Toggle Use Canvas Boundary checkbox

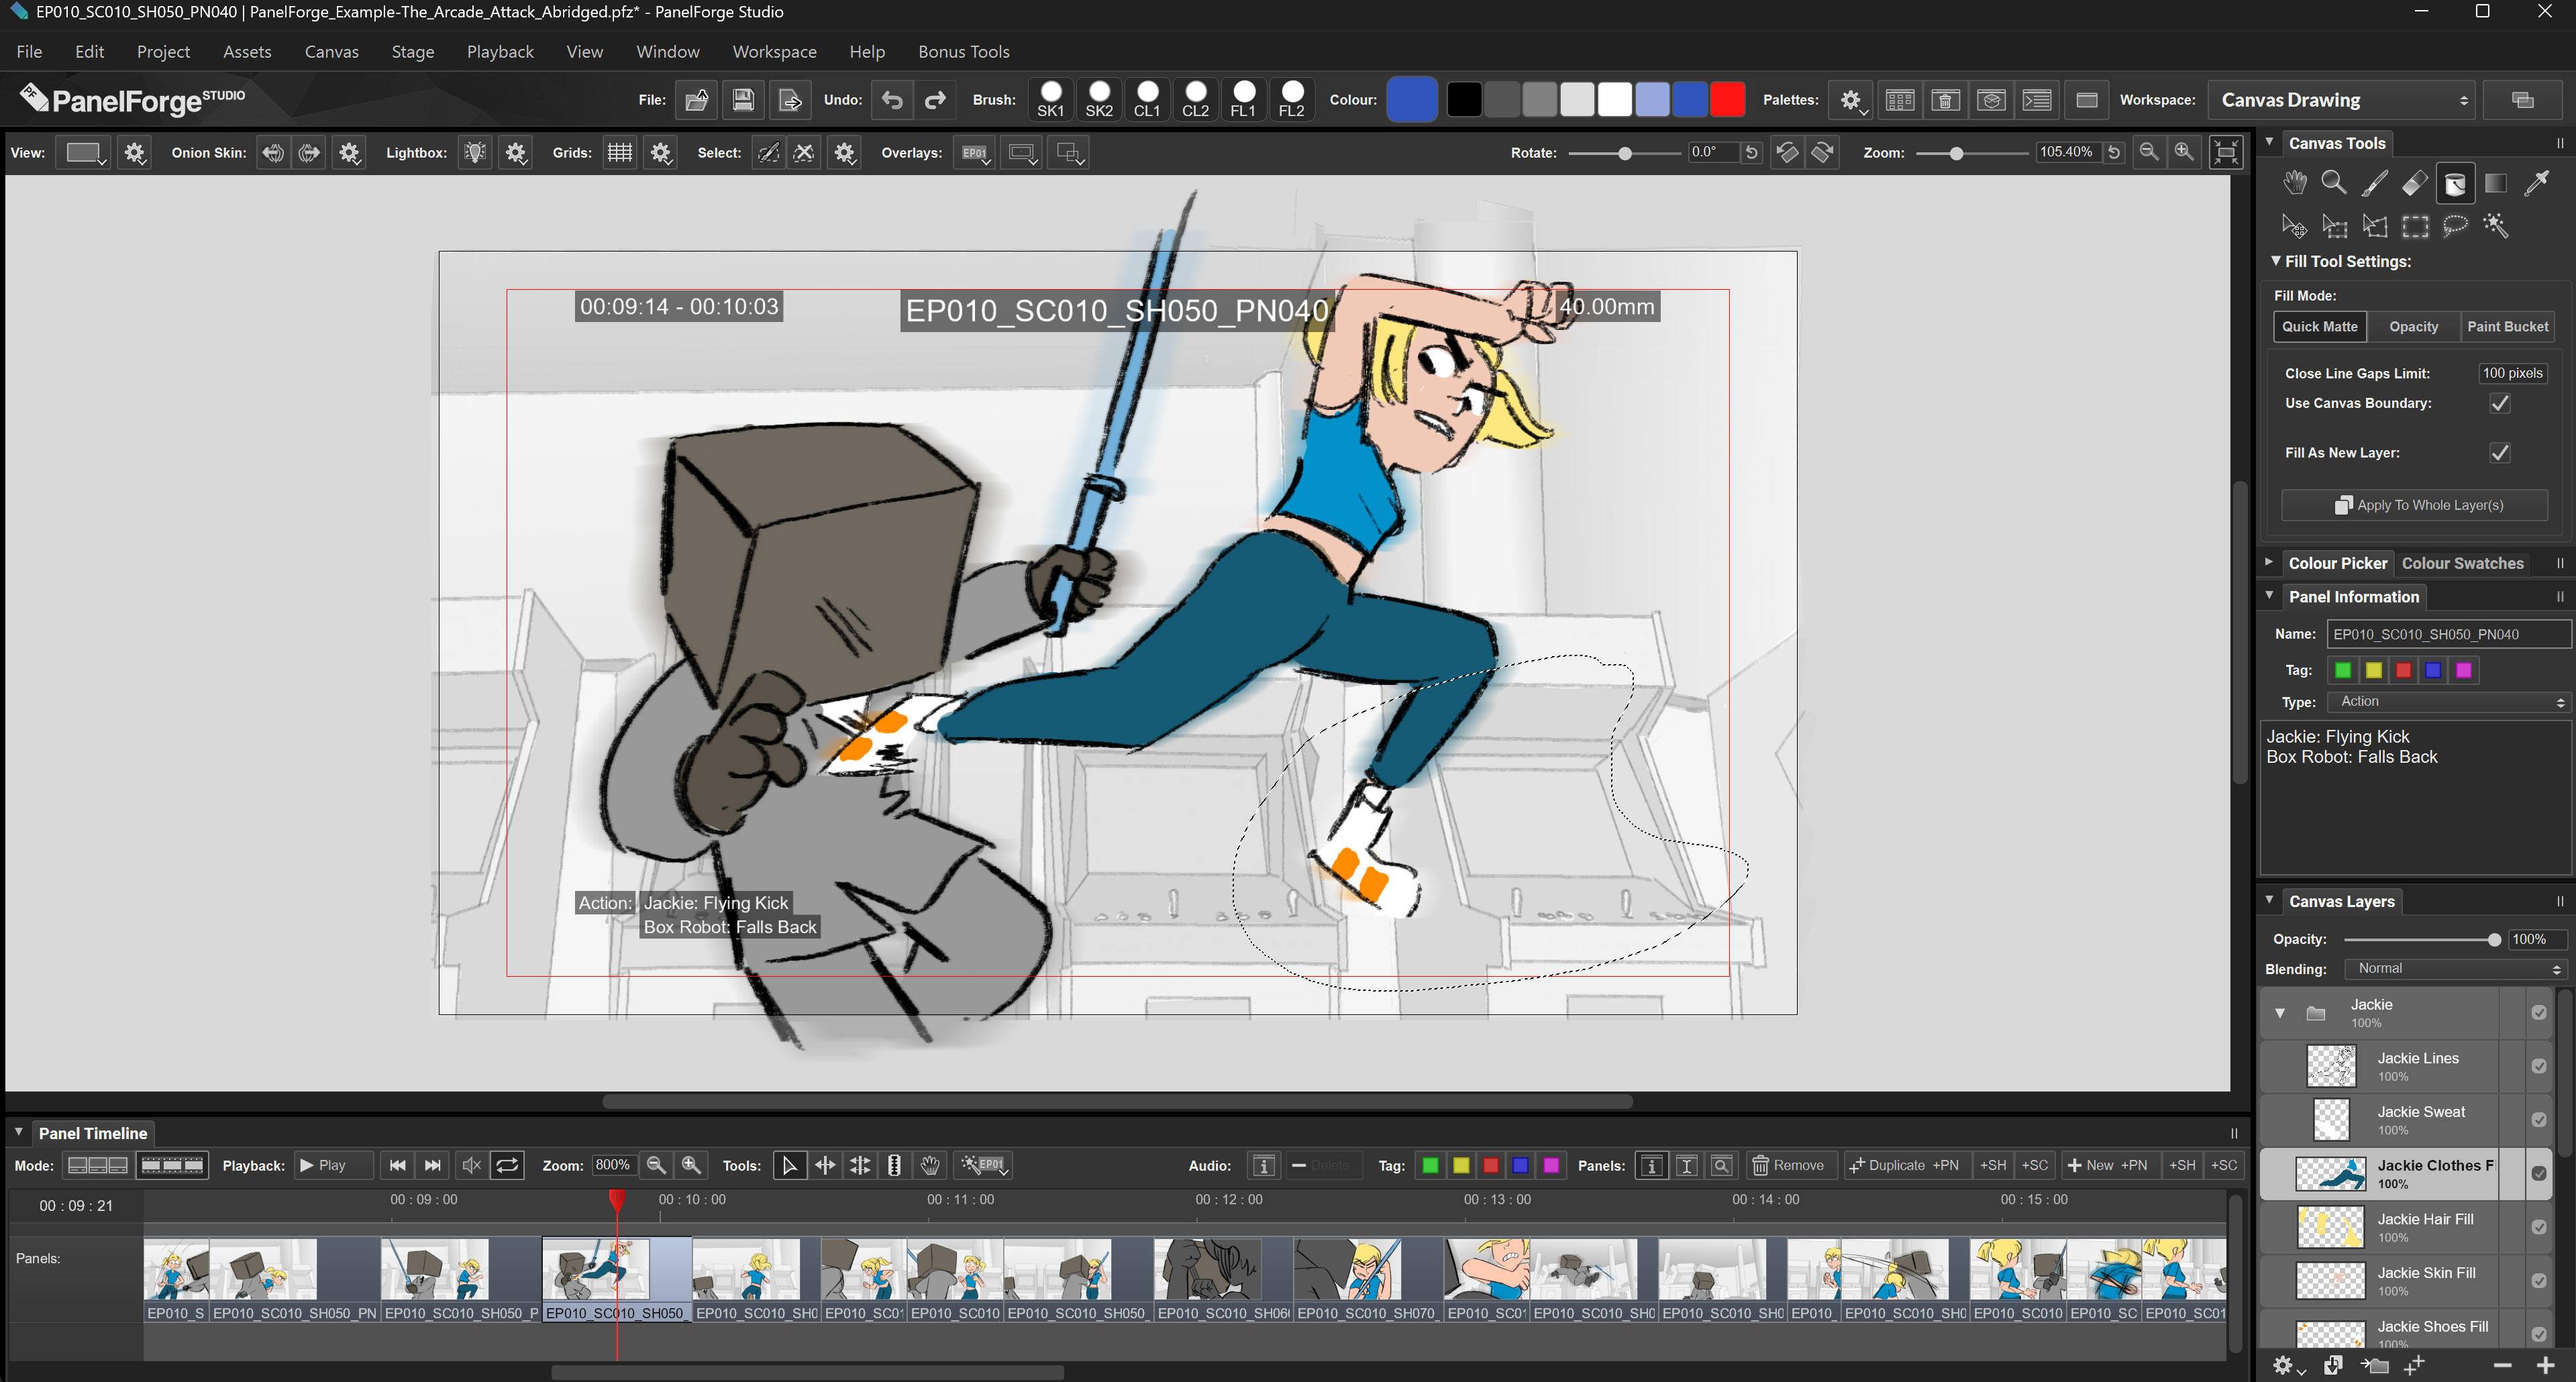[2499, 403]
